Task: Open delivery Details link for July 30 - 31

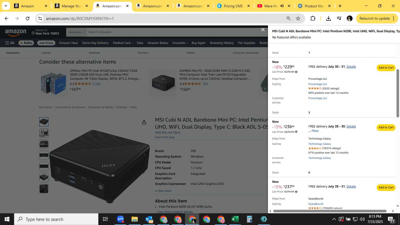Action: [351, 67]
